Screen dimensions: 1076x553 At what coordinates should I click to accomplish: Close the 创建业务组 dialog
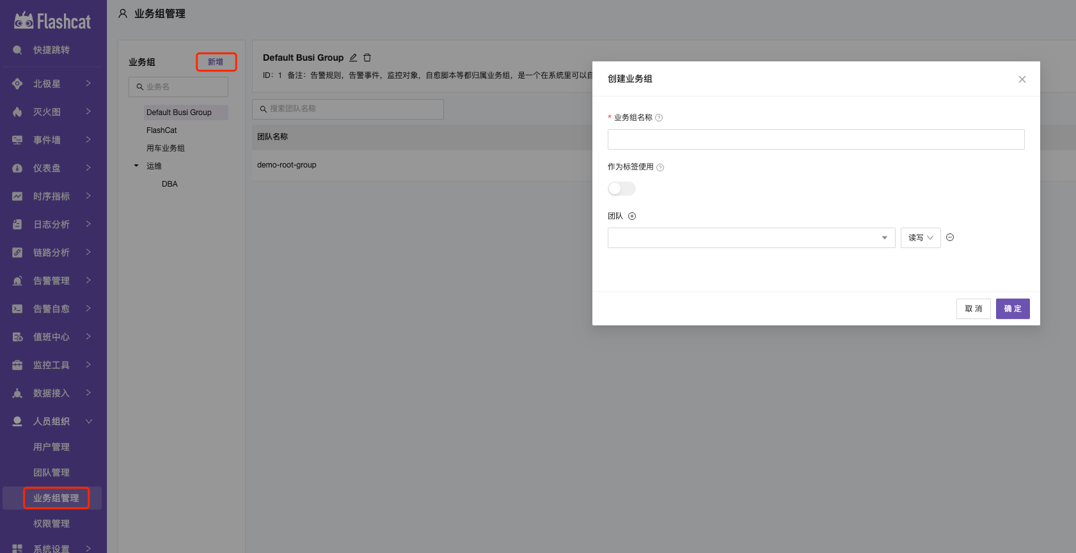coord(1022,79)
